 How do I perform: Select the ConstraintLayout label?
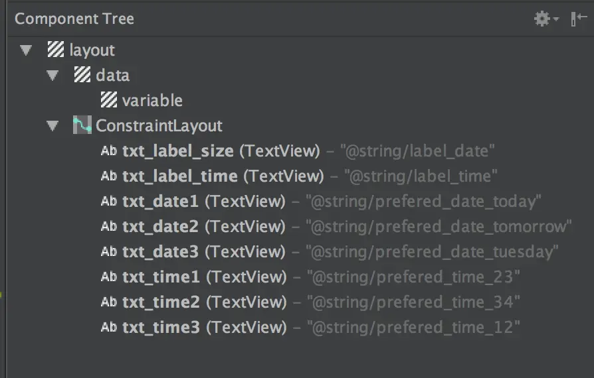coord(159,125)
